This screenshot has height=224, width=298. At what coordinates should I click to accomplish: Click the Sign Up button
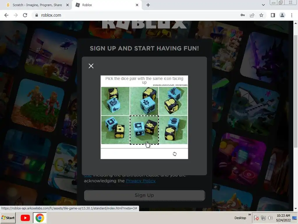click(x=144, y=195)
